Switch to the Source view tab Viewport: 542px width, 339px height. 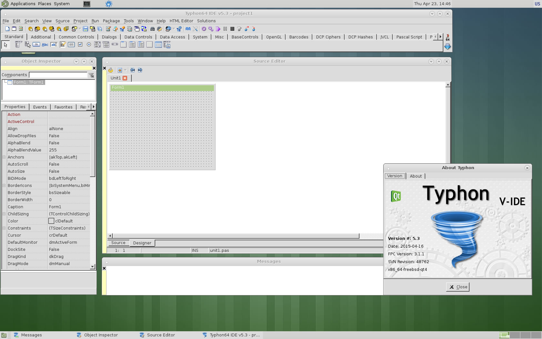pos(118,243)
